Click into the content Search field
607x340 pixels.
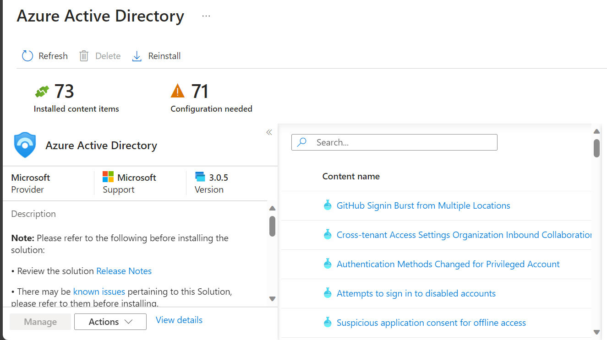point(394,142)
